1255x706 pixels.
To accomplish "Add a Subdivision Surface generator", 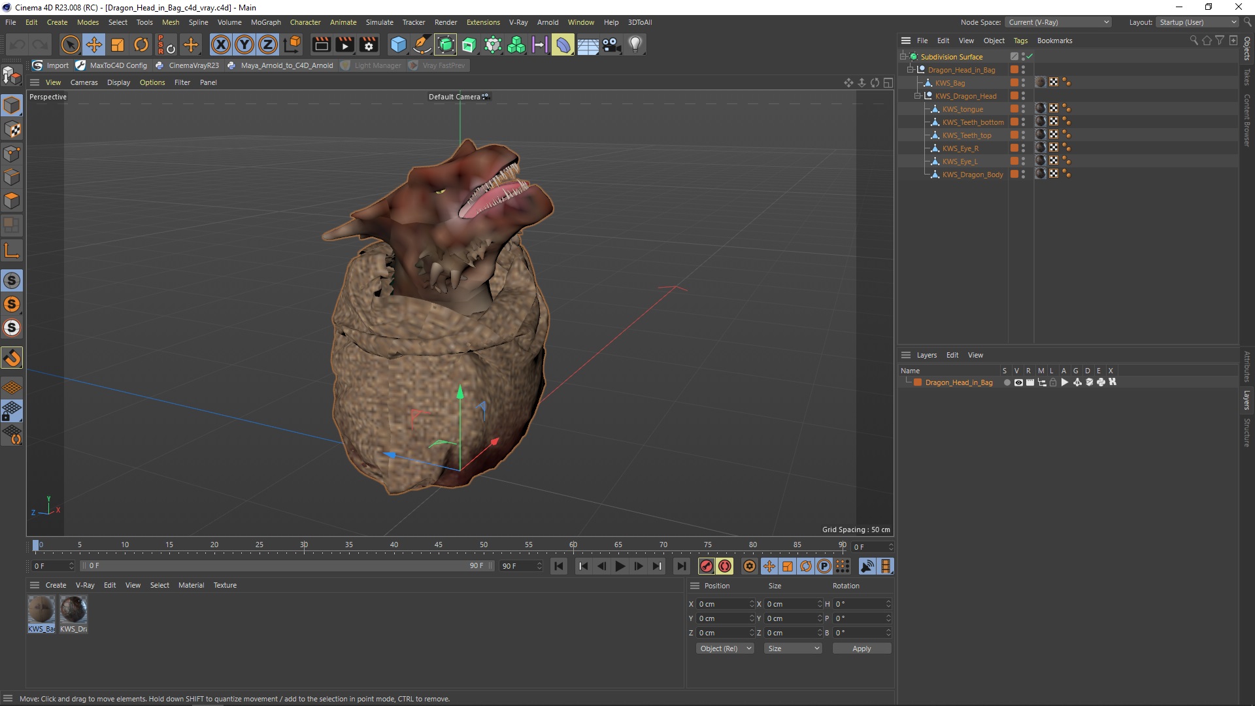I will point(446,44).
